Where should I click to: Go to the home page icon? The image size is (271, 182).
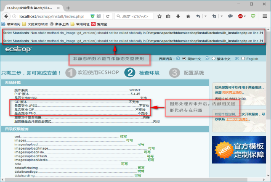[x=188, y=16]
